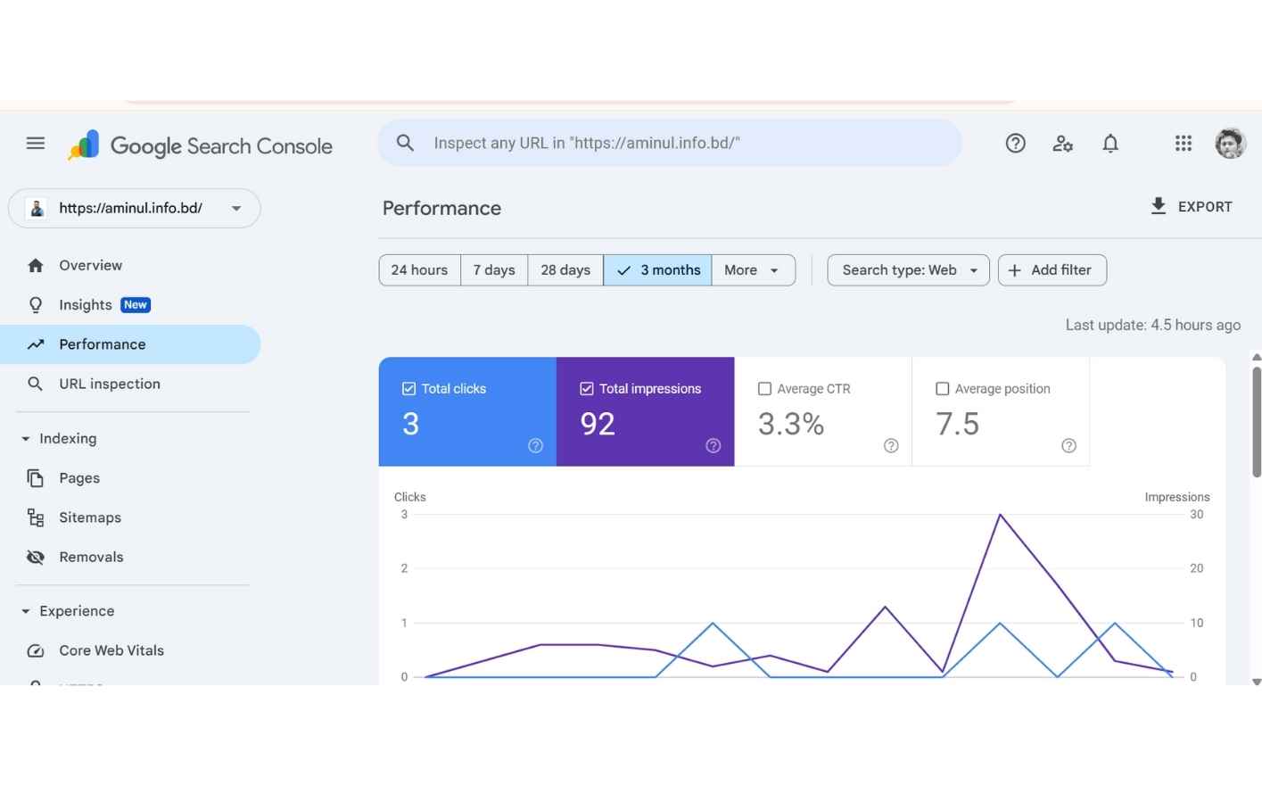Screen dimensions: 1262x786
Task: Click the EXPORT button
Action: (1192, 206)
